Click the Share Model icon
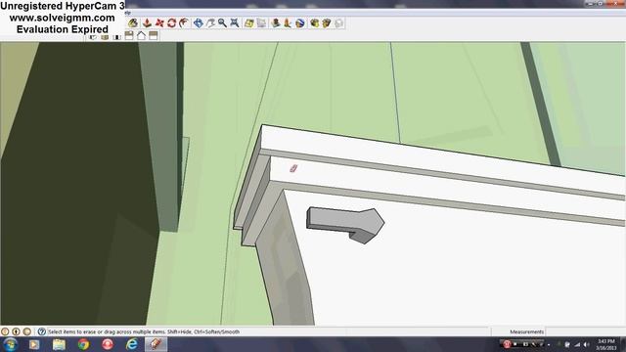626x352 pixels. click(327, 23)
